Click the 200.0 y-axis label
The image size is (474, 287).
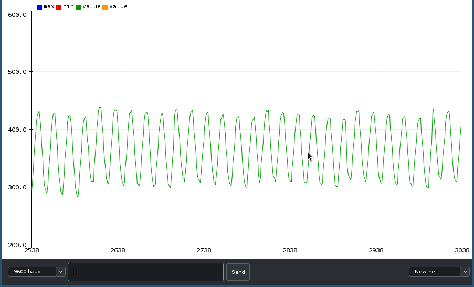17,245
